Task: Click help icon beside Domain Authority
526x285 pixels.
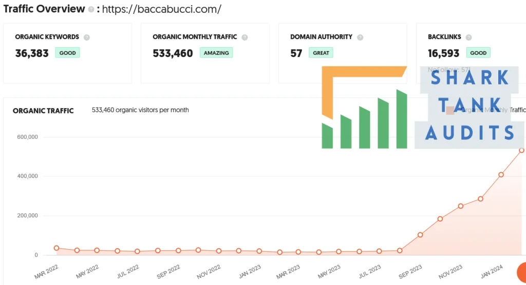Action: [360, 37]
